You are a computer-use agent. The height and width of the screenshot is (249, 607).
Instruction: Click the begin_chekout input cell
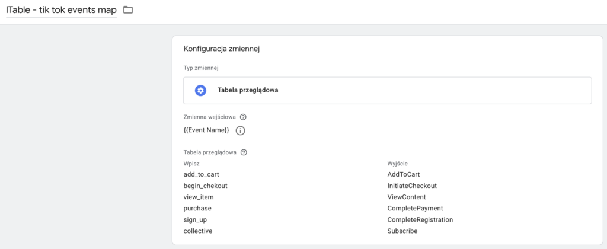pyautogui.click(x=205, y=186)
